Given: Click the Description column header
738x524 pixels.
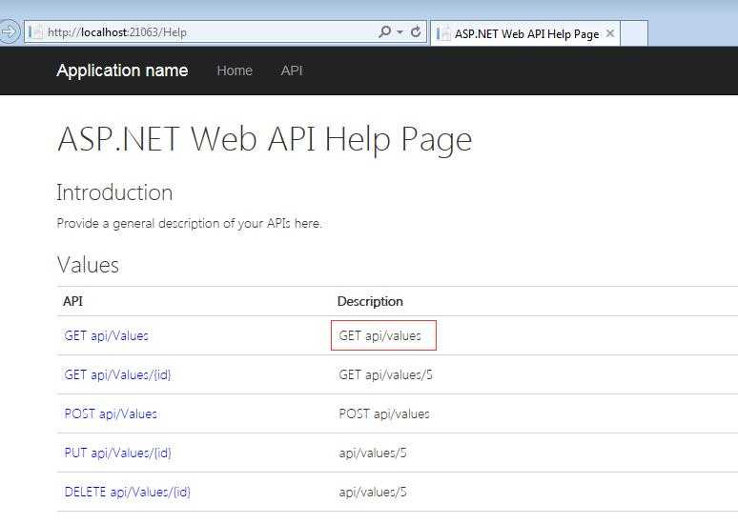Looking at the screenshot, I should pos(370,301).
